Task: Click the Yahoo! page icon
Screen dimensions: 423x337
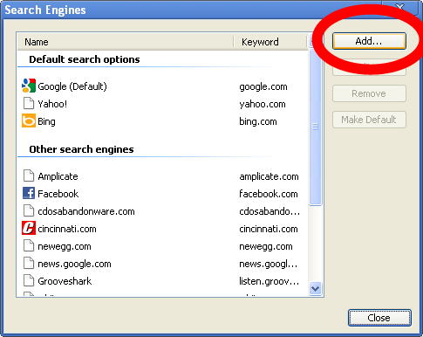Action: (x=29, y=104)
